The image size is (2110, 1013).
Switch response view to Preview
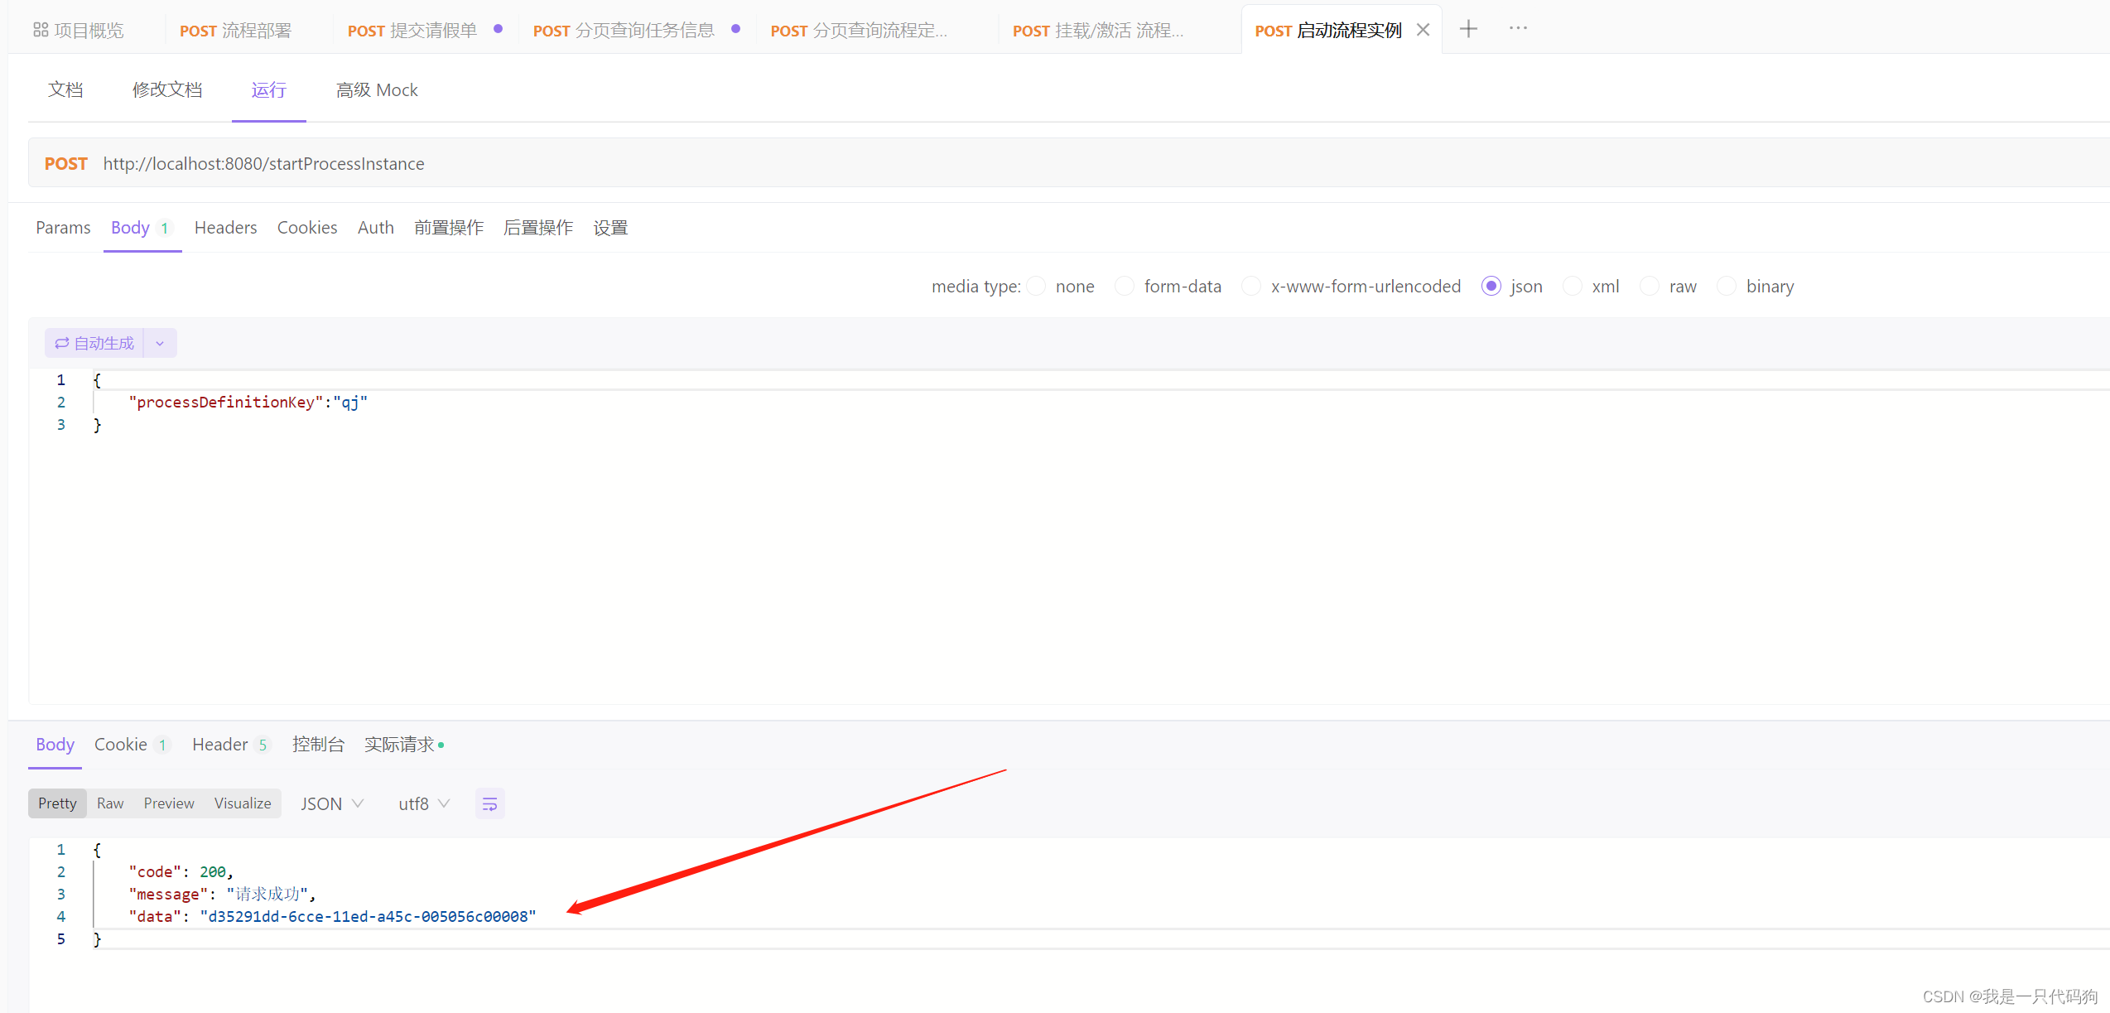pyautogui.click(x=169, y=803)
